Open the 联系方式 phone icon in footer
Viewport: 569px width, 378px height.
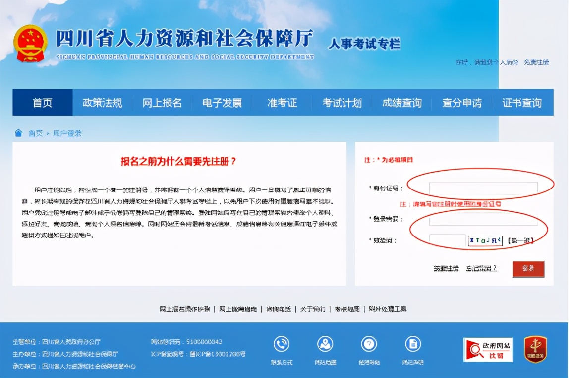click(x=282, y=344)
